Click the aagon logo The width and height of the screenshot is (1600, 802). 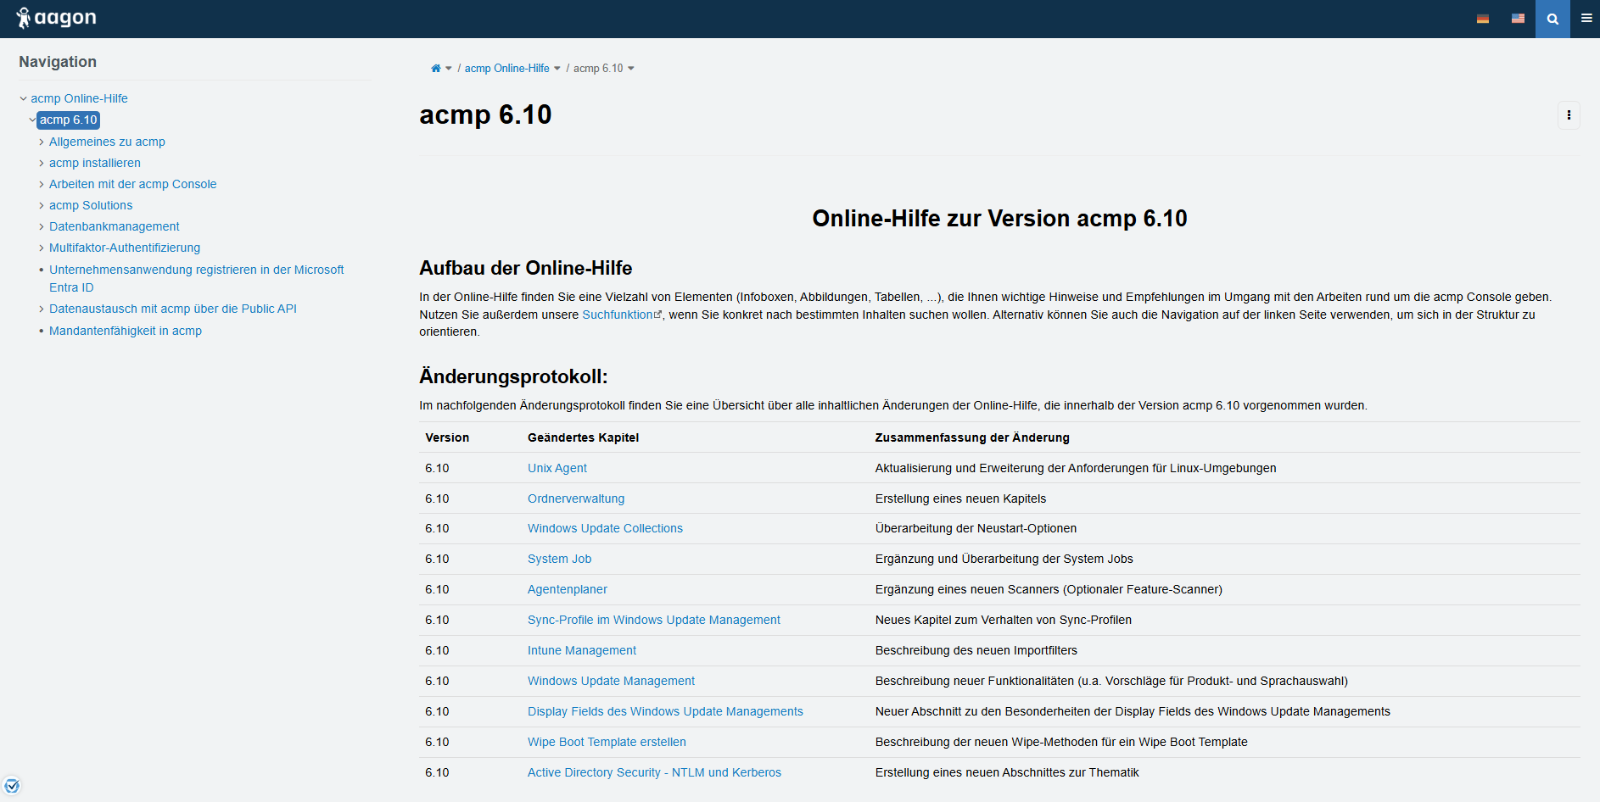click(56, 18)
